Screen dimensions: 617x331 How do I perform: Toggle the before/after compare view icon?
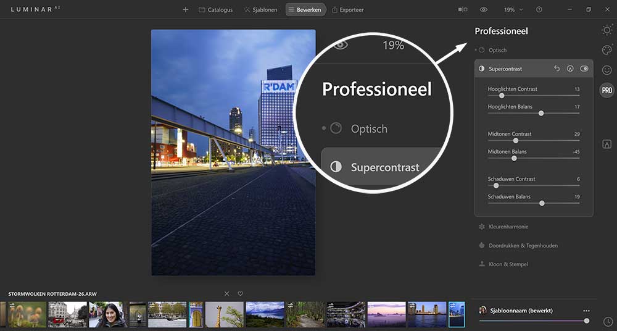point(463,9)
